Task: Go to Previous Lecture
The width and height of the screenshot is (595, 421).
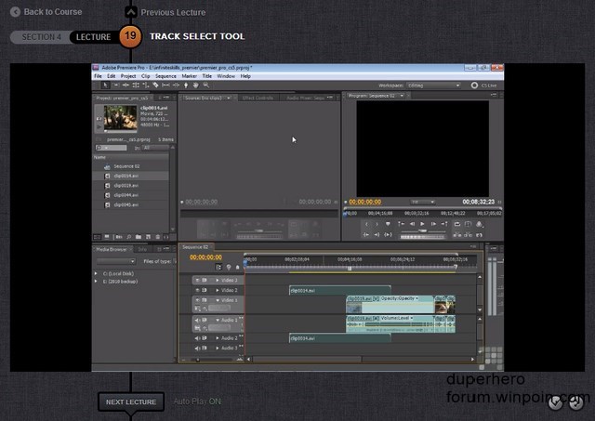Action: [165, 12]
